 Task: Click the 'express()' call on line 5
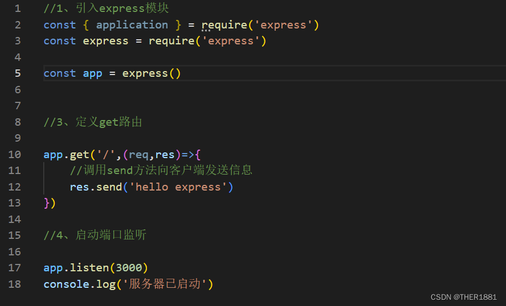click(x=152, y=74)
